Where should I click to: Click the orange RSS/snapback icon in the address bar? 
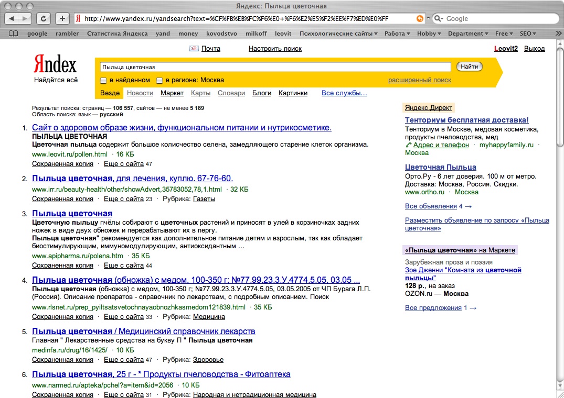pyautogui.click(x=419, y=19)
